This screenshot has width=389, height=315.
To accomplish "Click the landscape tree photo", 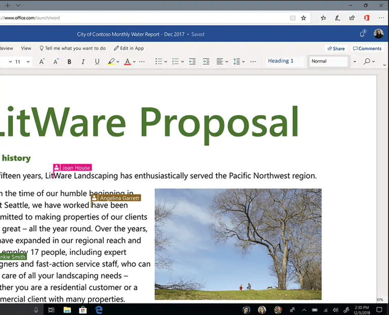I will tap(238, 244).
